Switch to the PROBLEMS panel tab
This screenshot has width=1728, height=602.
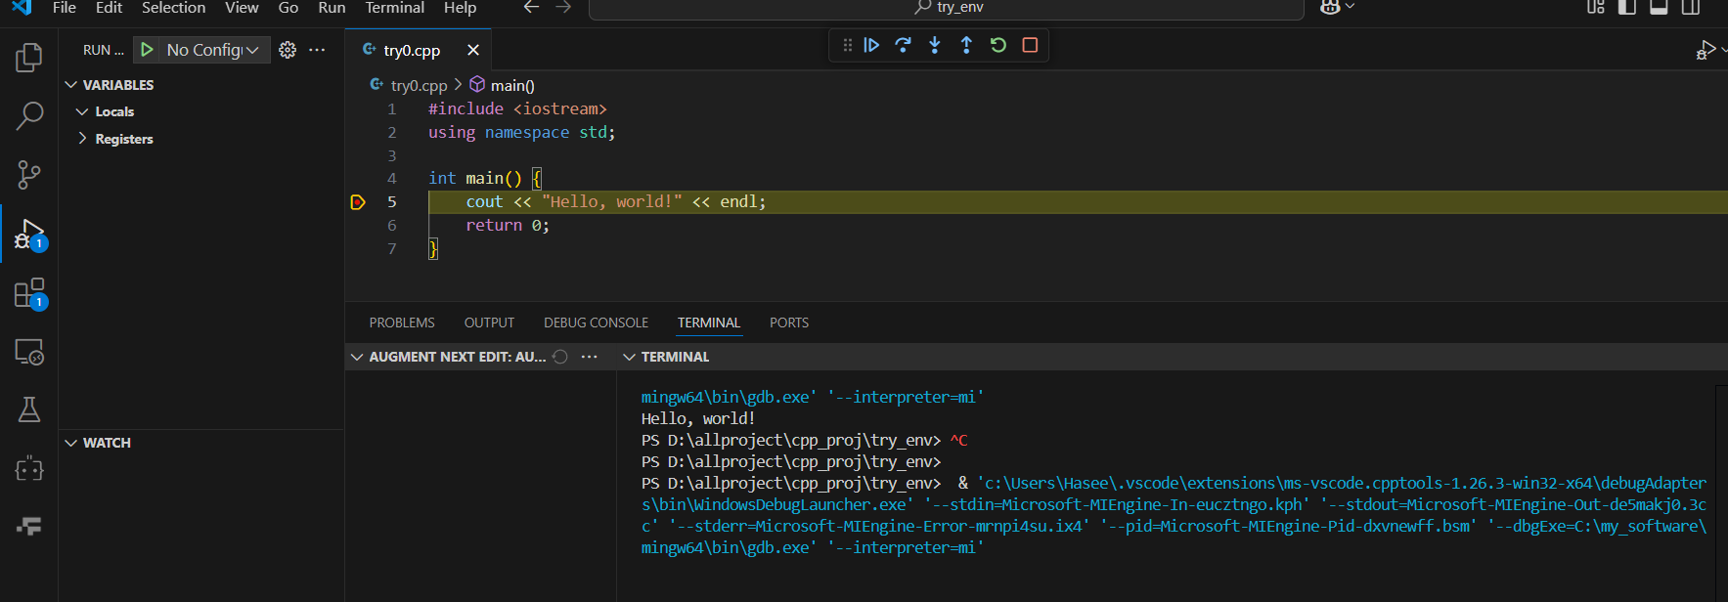coord(402,322)
